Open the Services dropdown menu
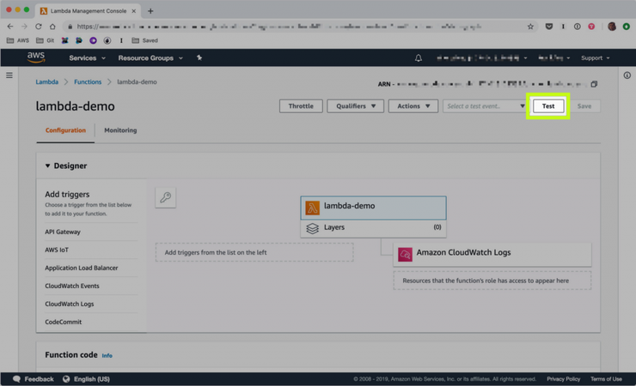This screenshot has height=386, width=636. [87, 57]
